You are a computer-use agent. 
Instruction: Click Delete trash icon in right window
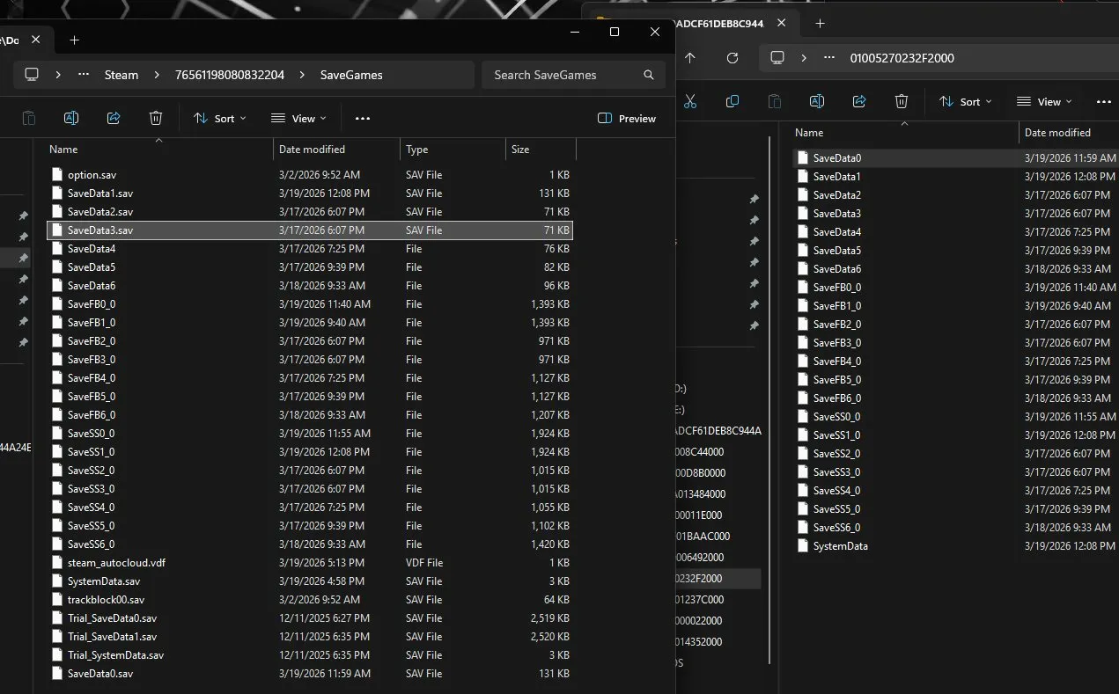(902, 101)
